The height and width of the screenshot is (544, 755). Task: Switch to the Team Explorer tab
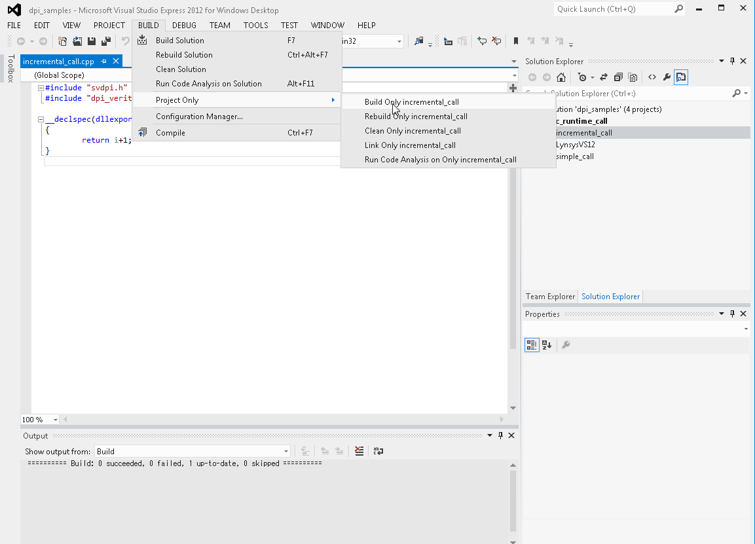[x=550, y=297]
